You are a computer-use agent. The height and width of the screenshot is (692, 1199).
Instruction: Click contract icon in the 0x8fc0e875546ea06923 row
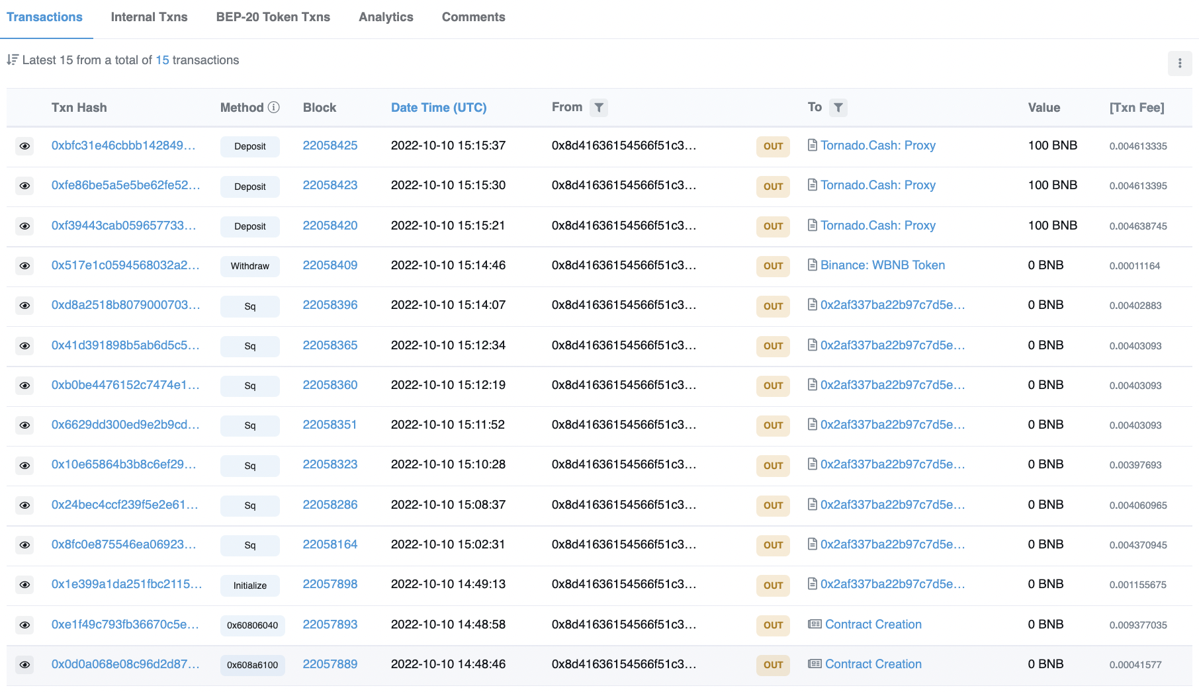pos(813,544)
